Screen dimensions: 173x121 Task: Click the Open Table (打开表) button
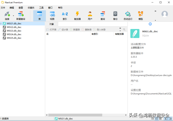coord(51,30)
